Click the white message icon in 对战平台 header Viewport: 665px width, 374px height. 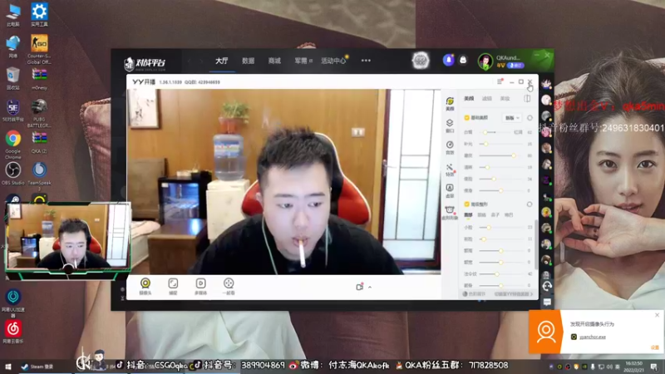coord(463,60)
